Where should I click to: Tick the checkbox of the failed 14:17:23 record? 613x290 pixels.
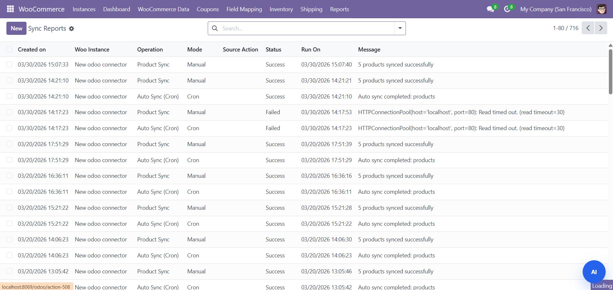coord(9,112)
